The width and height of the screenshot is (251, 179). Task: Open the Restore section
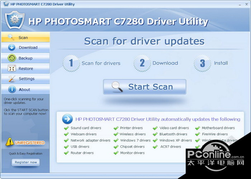(x=25, y=68)
